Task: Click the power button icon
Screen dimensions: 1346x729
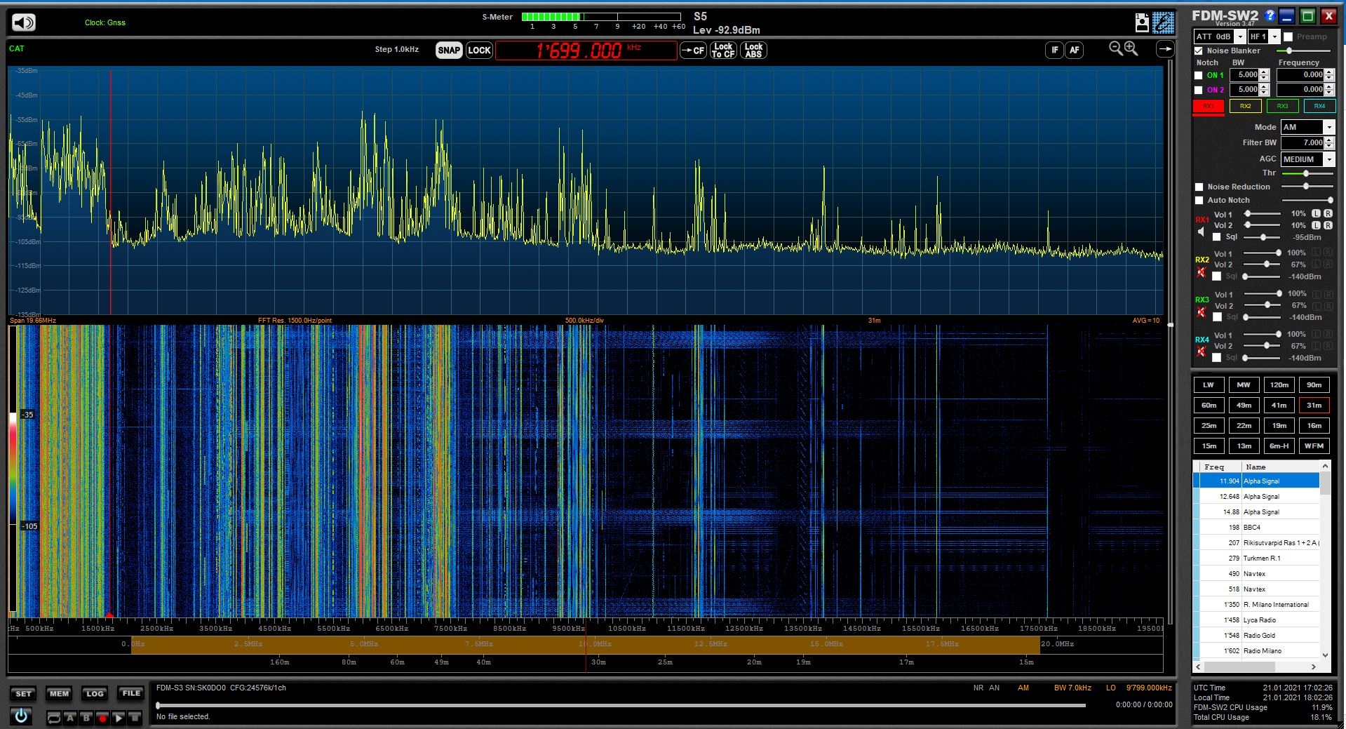Action: coord(21,716)
